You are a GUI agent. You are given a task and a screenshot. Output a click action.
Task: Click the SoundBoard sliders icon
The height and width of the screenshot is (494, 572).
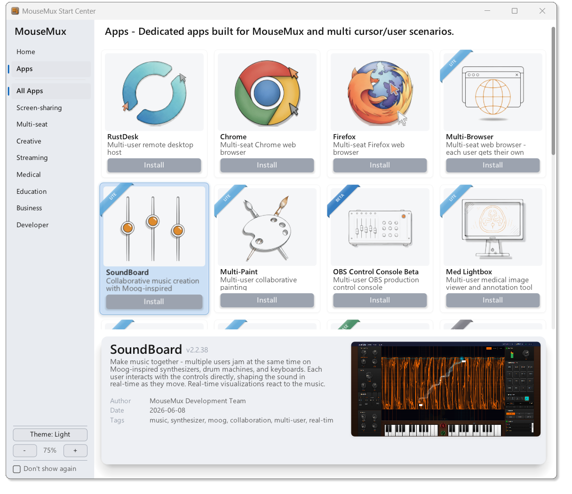pos(153,229)
